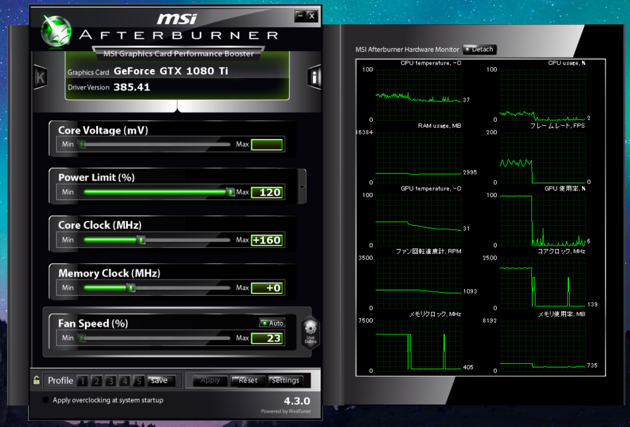Click the フレームレート FPS graph

(x=543, y=157)
